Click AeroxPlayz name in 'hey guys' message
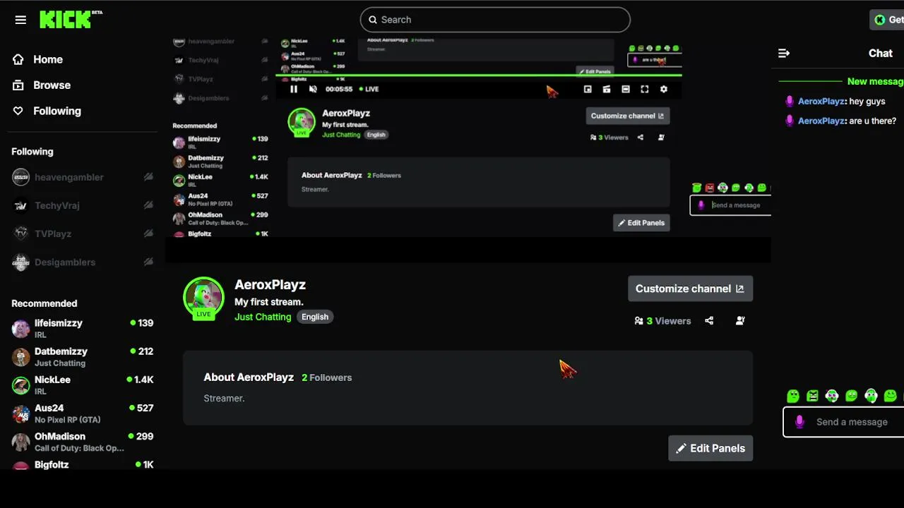 point(821,102)
